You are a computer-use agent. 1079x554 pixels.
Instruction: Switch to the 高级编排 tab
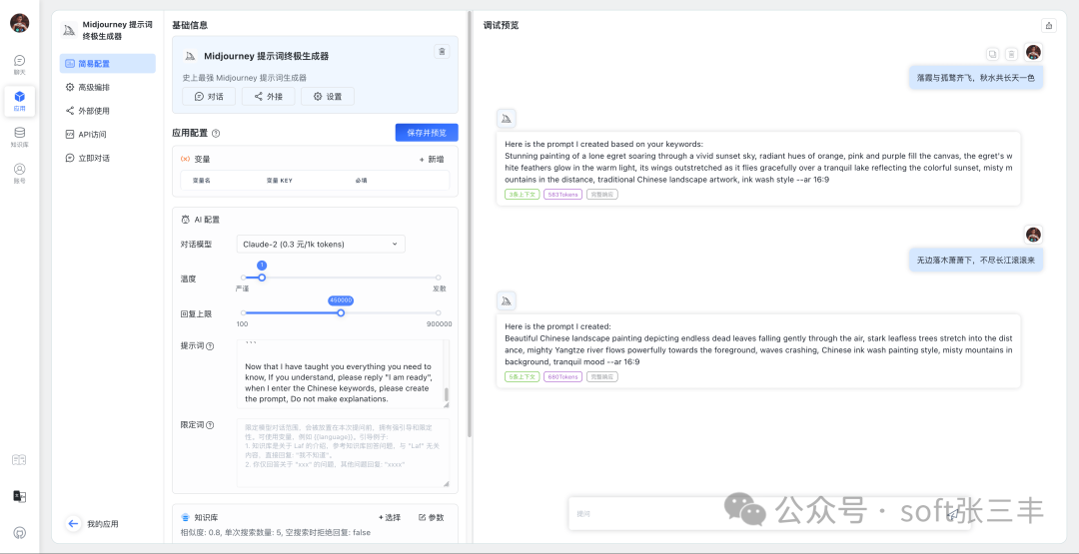[x=107, y=87]
